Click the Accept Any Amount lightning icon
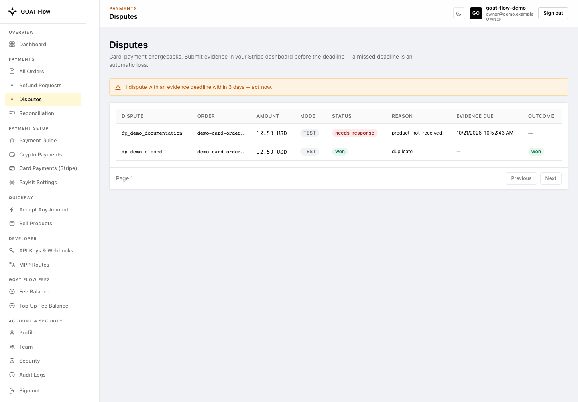Image resolution: width=578 pixels, height=402 pixels. (12, 209)
